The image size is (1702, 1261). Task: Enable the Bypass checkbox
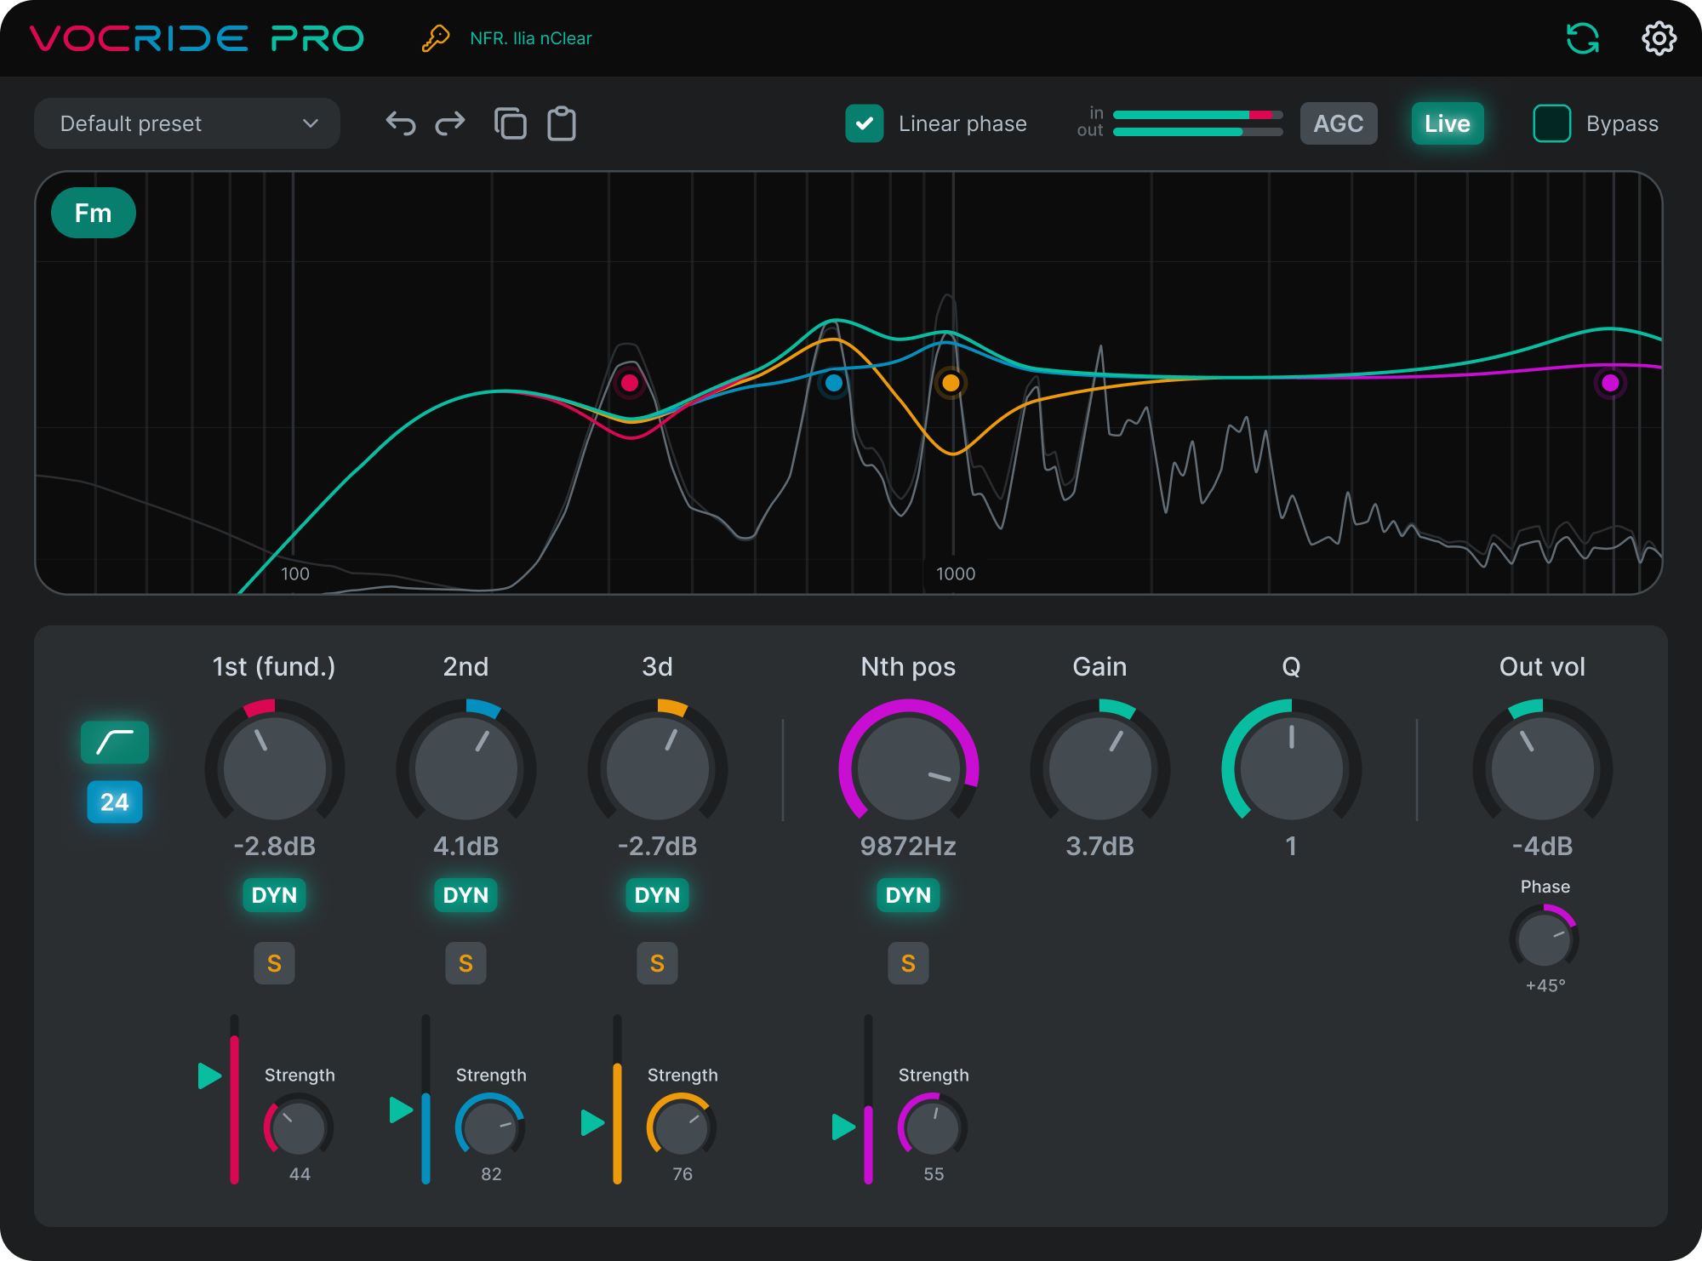pos(1551,123)
